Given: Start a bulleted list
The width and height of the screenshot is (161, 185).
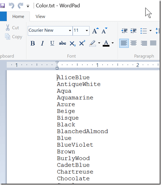Looking at the screenshot, I should pyautogui.click(x=144, y=31).
